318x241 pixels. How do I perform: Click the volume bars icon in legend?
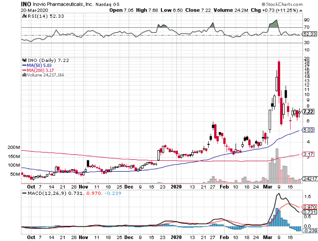[x=24, y=75]
